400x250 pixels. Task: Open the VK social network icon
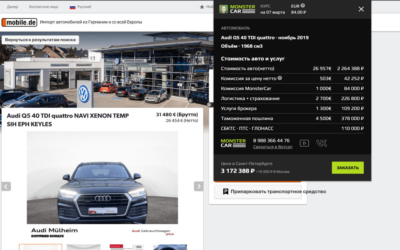322,143
